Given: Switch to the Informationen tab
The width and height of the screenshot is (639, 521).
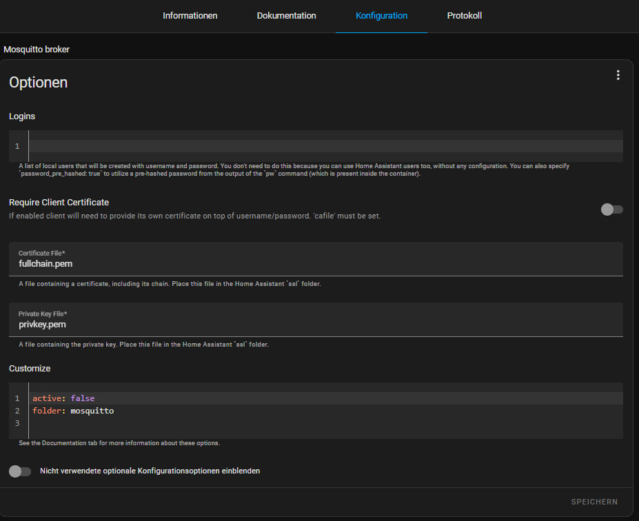Looking at the screenshot, I should (190, 16).
